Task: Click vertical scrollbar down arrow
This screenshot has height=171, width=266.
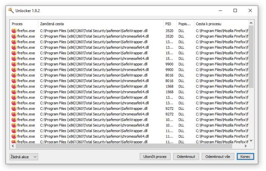Action: 251,141
